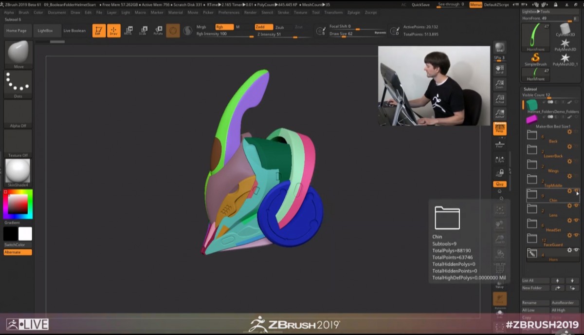Switch to the Move transform icon
This screenshot has height=335, width=584.
(128, 31)
